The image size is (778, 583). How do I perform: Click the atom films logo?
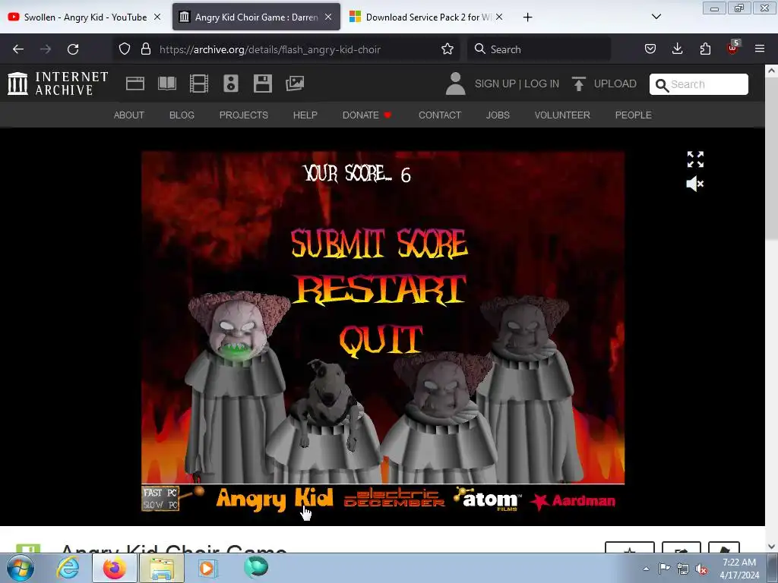[488, 499]
